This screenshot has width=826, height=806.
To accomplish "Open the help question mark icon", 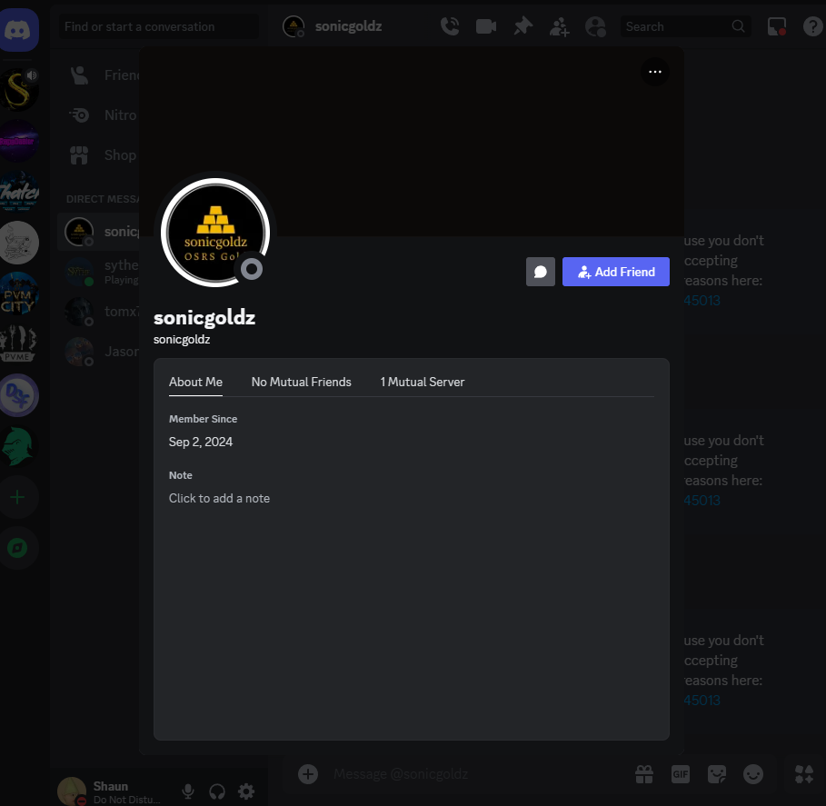I will tap(811, 26).
